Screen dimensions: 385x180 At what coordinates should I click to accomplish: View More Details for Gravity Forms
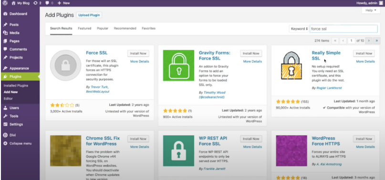pos(252,61)
